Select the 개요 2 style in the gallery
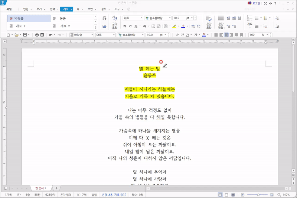This screenshot has width=297, height=198. (72, 26)
